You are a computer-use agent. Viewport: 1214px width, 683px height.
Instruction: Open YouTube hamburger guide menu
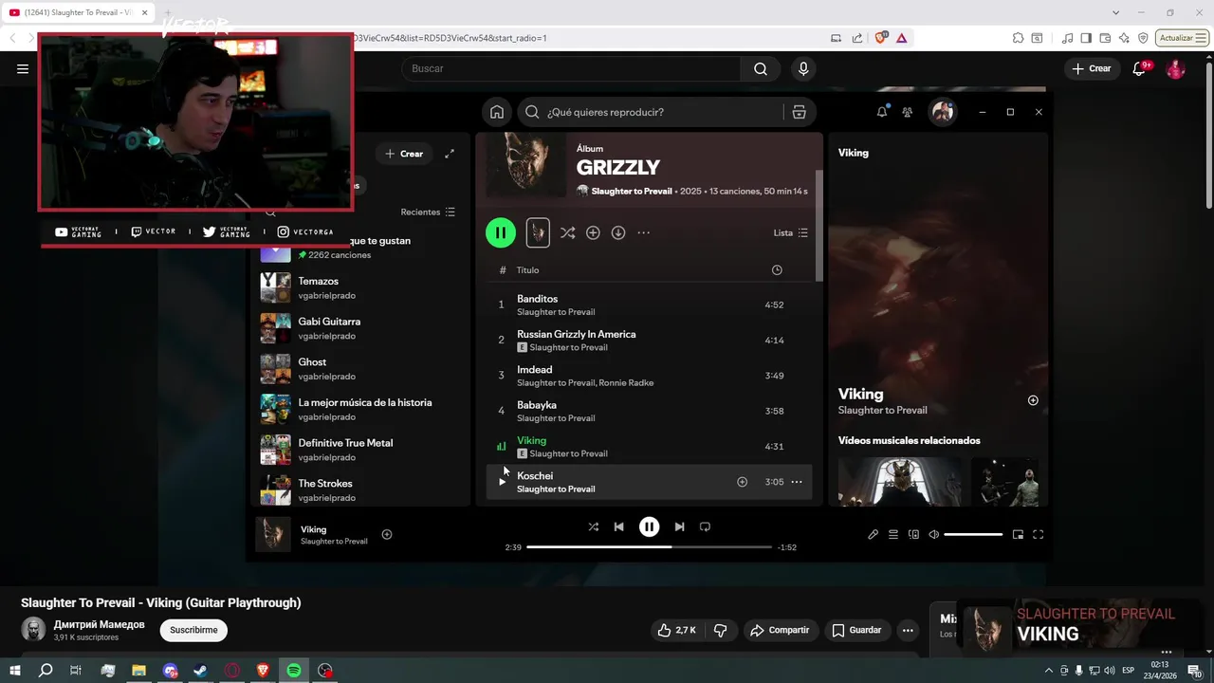click(x=23, y=68)
